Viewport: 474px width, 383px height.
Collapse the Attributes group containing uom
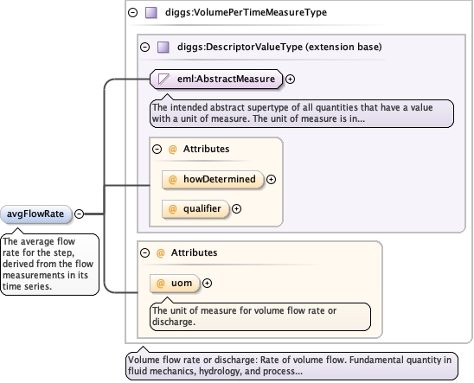tap(144, 252)
